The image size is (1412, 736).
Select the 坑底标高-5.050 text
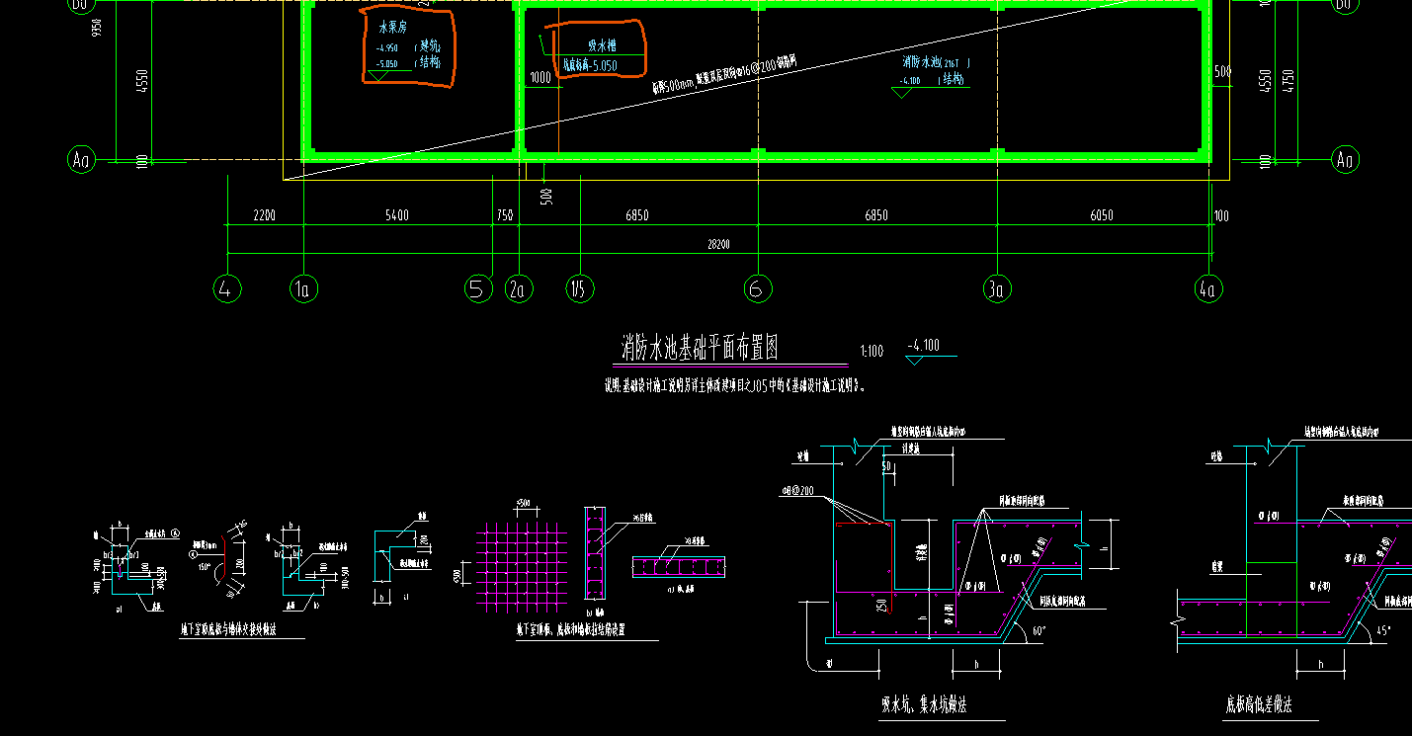(590, 66)
